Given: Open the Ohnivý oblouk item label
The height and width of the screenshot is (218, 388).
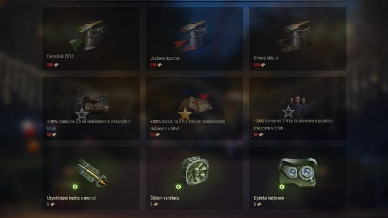Looking at the screenshot, I should 266,58.
